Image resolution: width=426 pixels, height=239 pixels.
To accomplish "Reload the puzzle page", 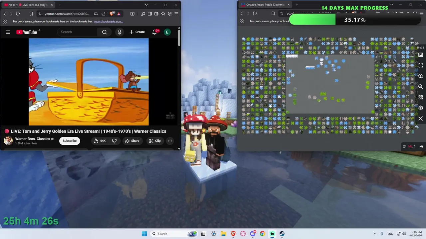I will 255,14.
